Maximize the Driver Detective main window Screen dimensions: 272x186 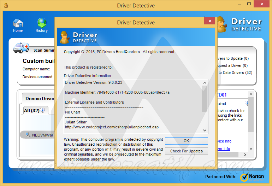(x=249, y=4)
